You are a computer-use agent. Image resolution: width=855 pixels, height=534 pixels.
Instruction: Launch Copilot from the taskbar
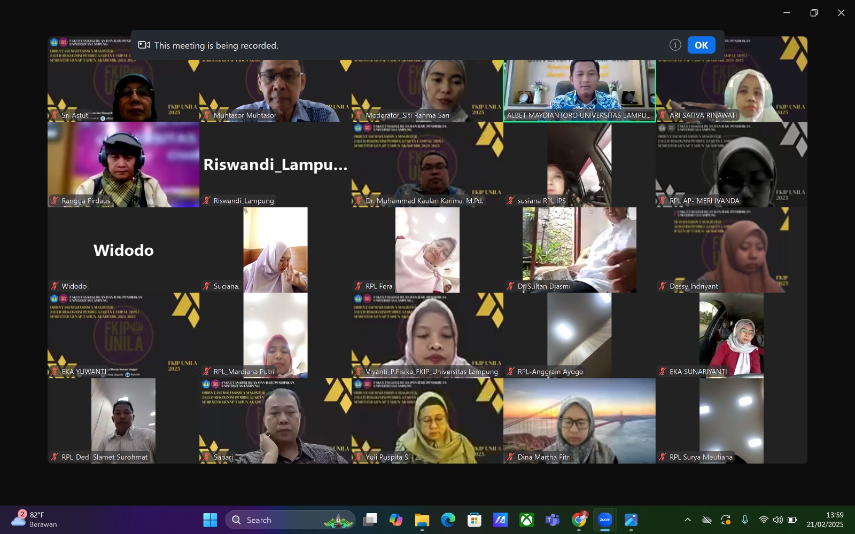395,520
